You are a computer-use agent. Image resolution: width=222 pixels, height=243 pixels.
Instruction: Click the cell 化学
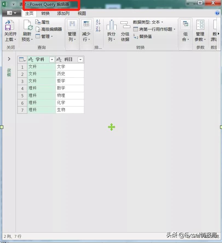click(70, 103)
